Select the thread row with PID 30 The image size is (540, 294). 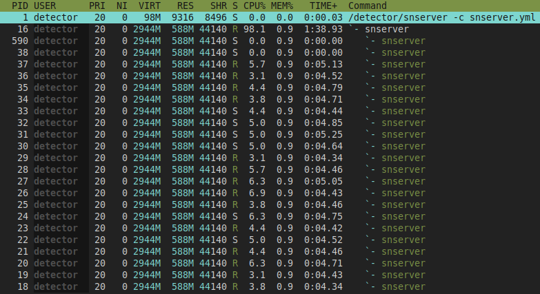[x=270, y=146]
